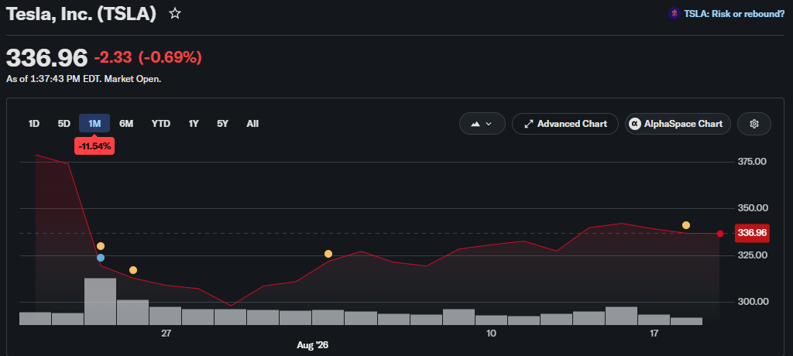Select the 5D time range tab
Image resolution: width=793 pixels, height=356 pixels.
click(64, 123)
